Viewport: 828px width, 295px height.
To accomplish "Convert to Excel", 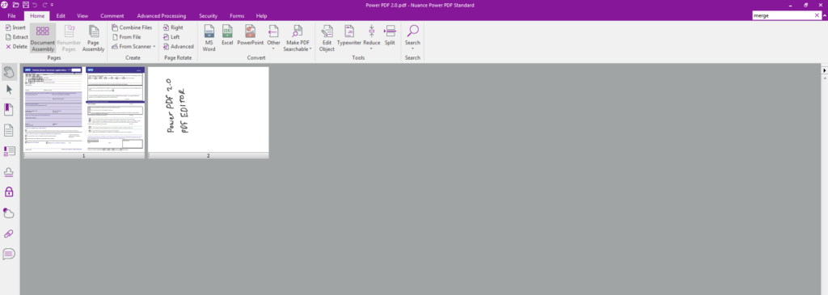I will 227,36.
